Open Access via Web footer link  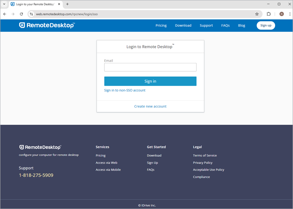[107, 163]
